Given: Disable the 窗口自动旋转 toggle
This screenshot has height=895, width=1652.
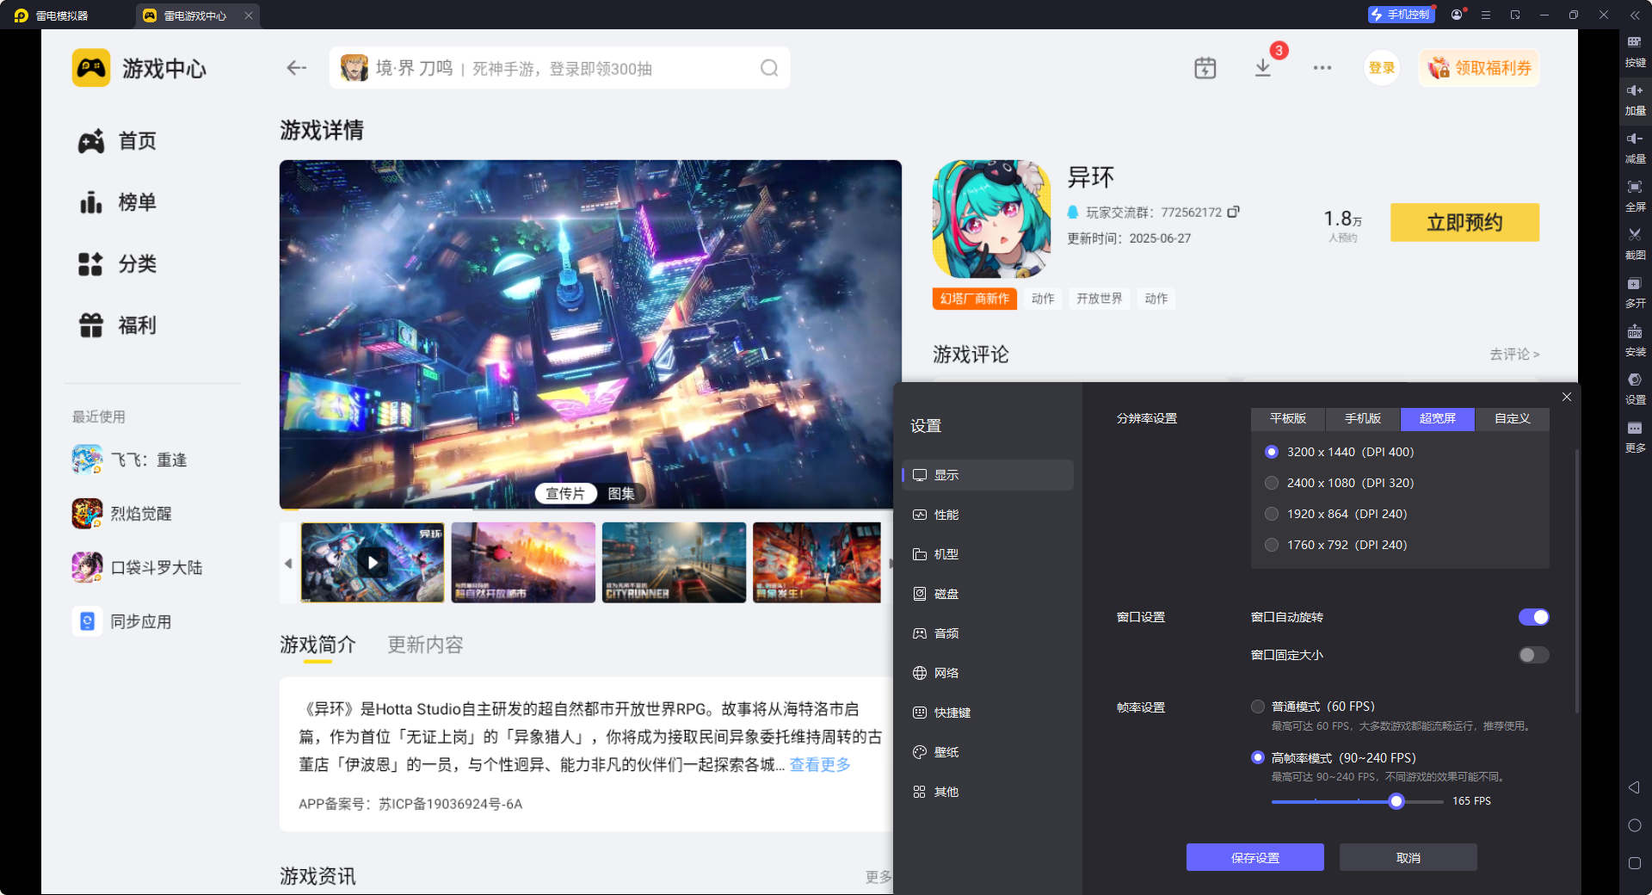Looking at the screenshot, I should [x=1533, y=617].
